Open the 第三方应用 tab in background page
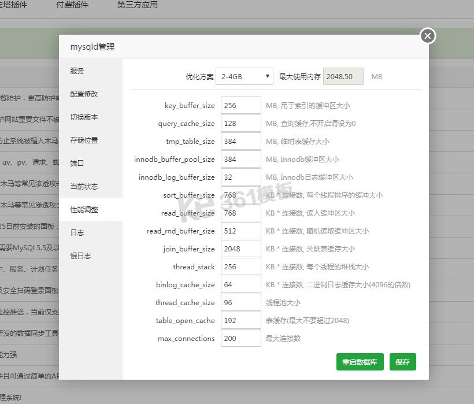474x404 pixels. [138, 5]
